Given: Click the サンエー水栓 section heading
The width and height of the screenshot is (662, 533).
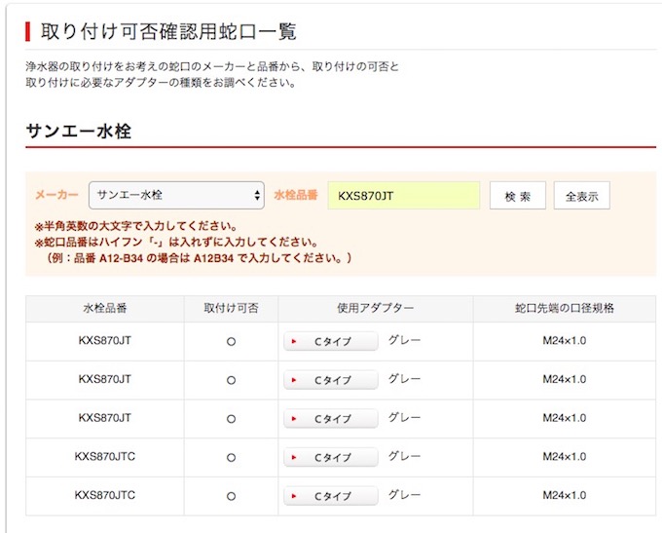Looking at the screenshot, I should coord(79,131).
